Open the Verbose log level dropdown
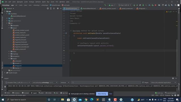The height and width of the screenshot is (102, 181). click(65, 82)
